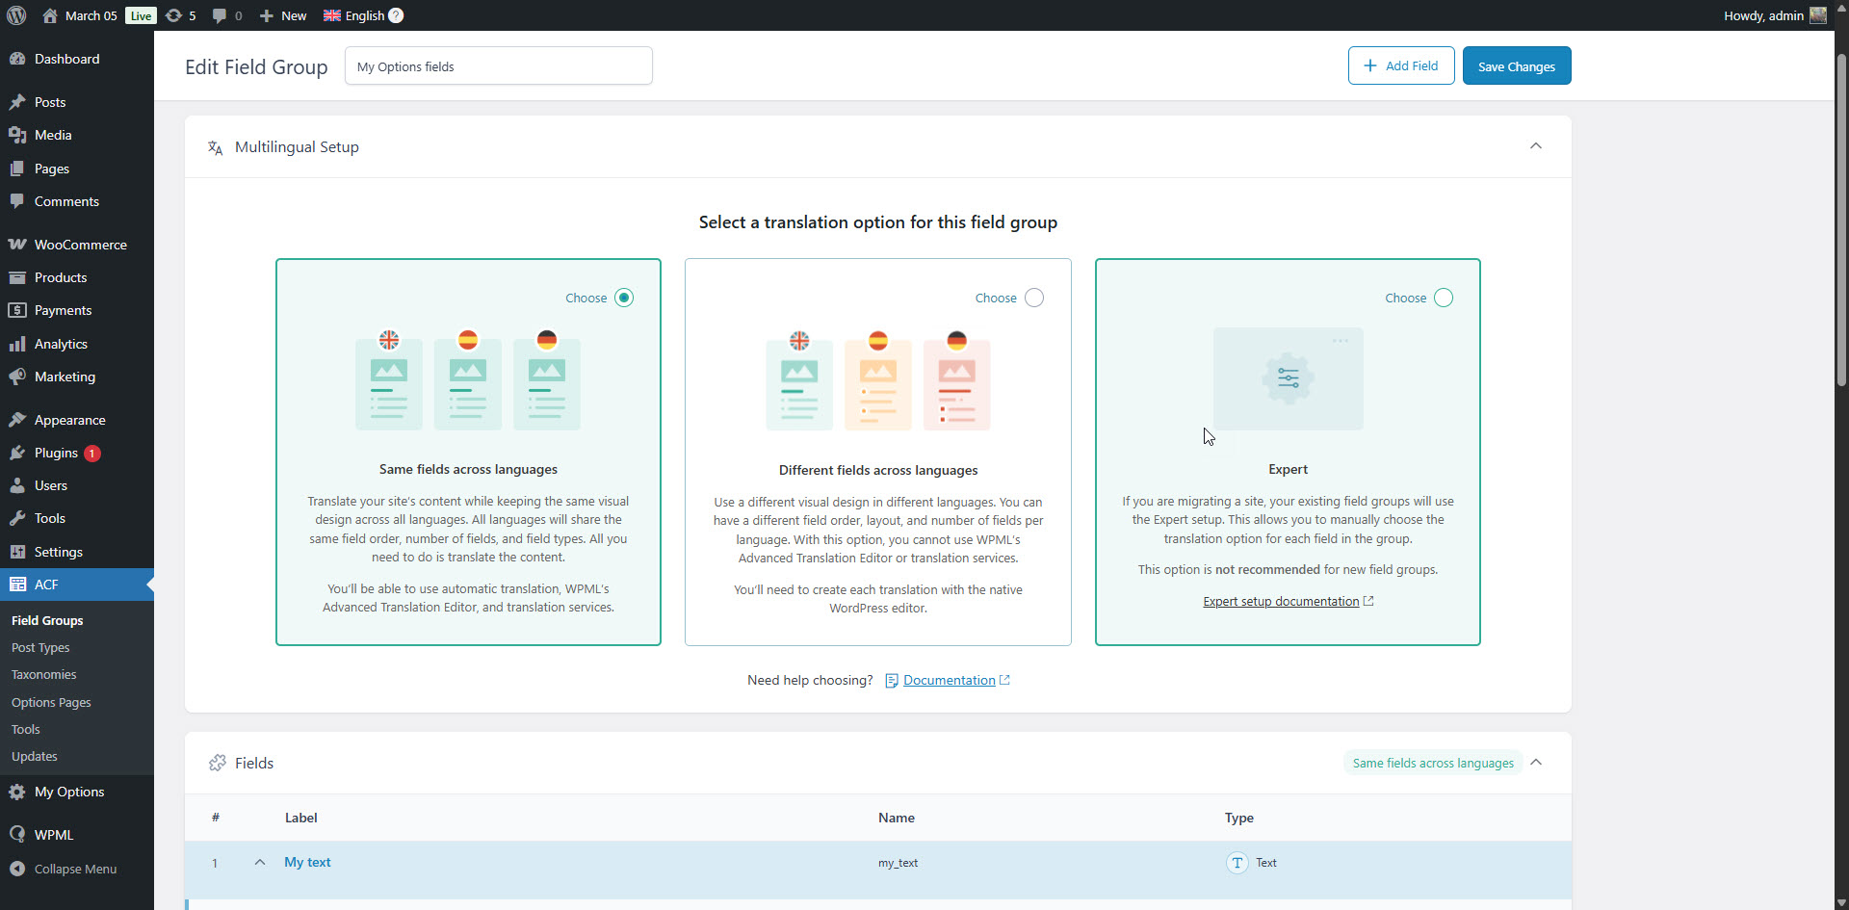Image resolution: width=1849 pixels, height=910 pixels.
Task: Click the updates counter icon showing 5
Action: tap(173, 15)
